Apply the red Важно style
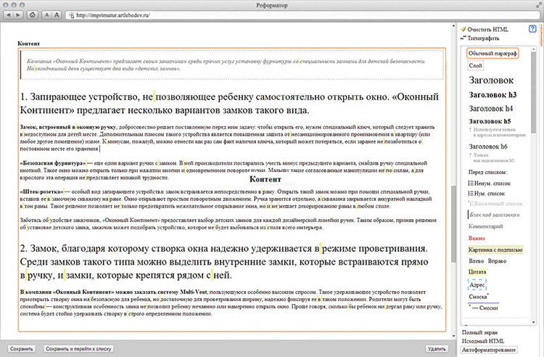The height and width of the screenshot is (357, 544). pyautogui.click(x=477, y=238)
